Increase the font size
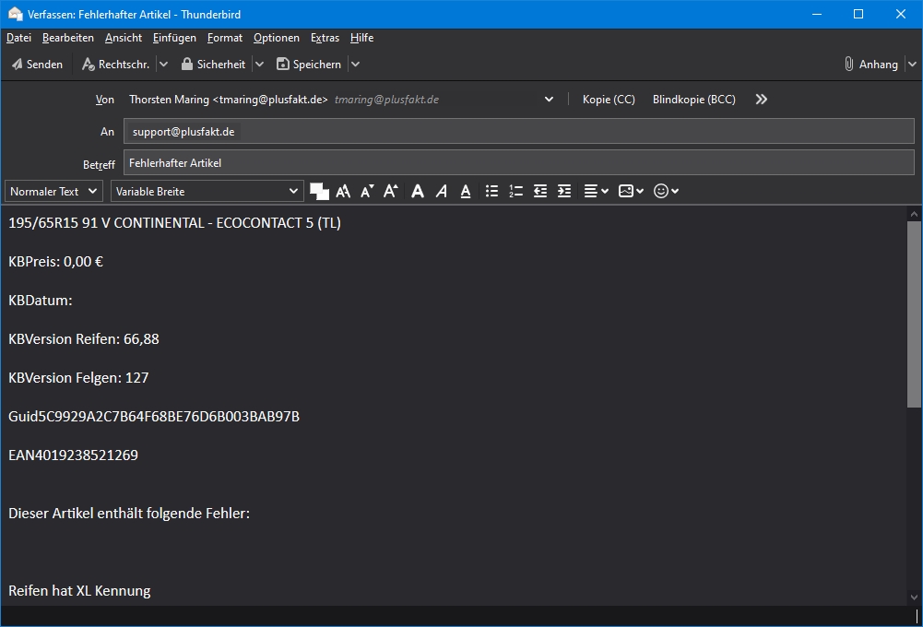Viewport: 923px width, 627px height. (391, 192)
